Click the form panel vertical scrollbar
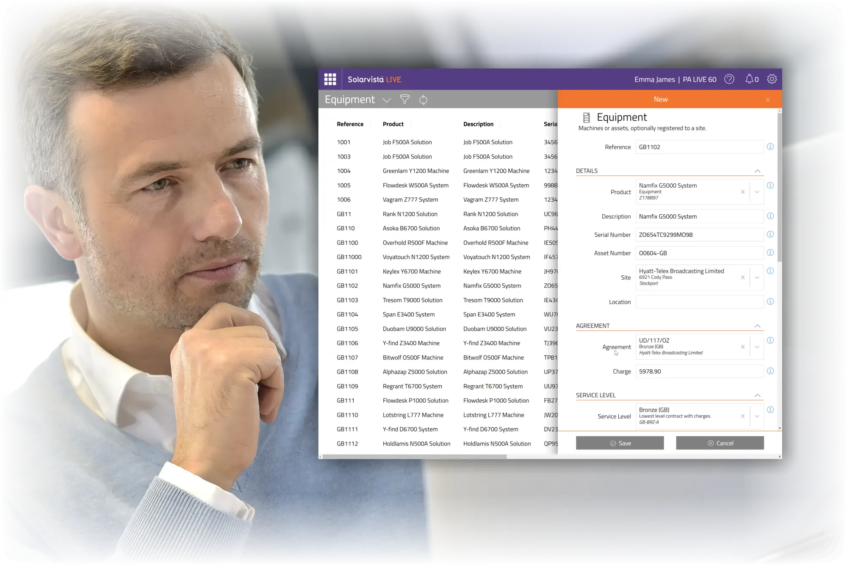 780,186
